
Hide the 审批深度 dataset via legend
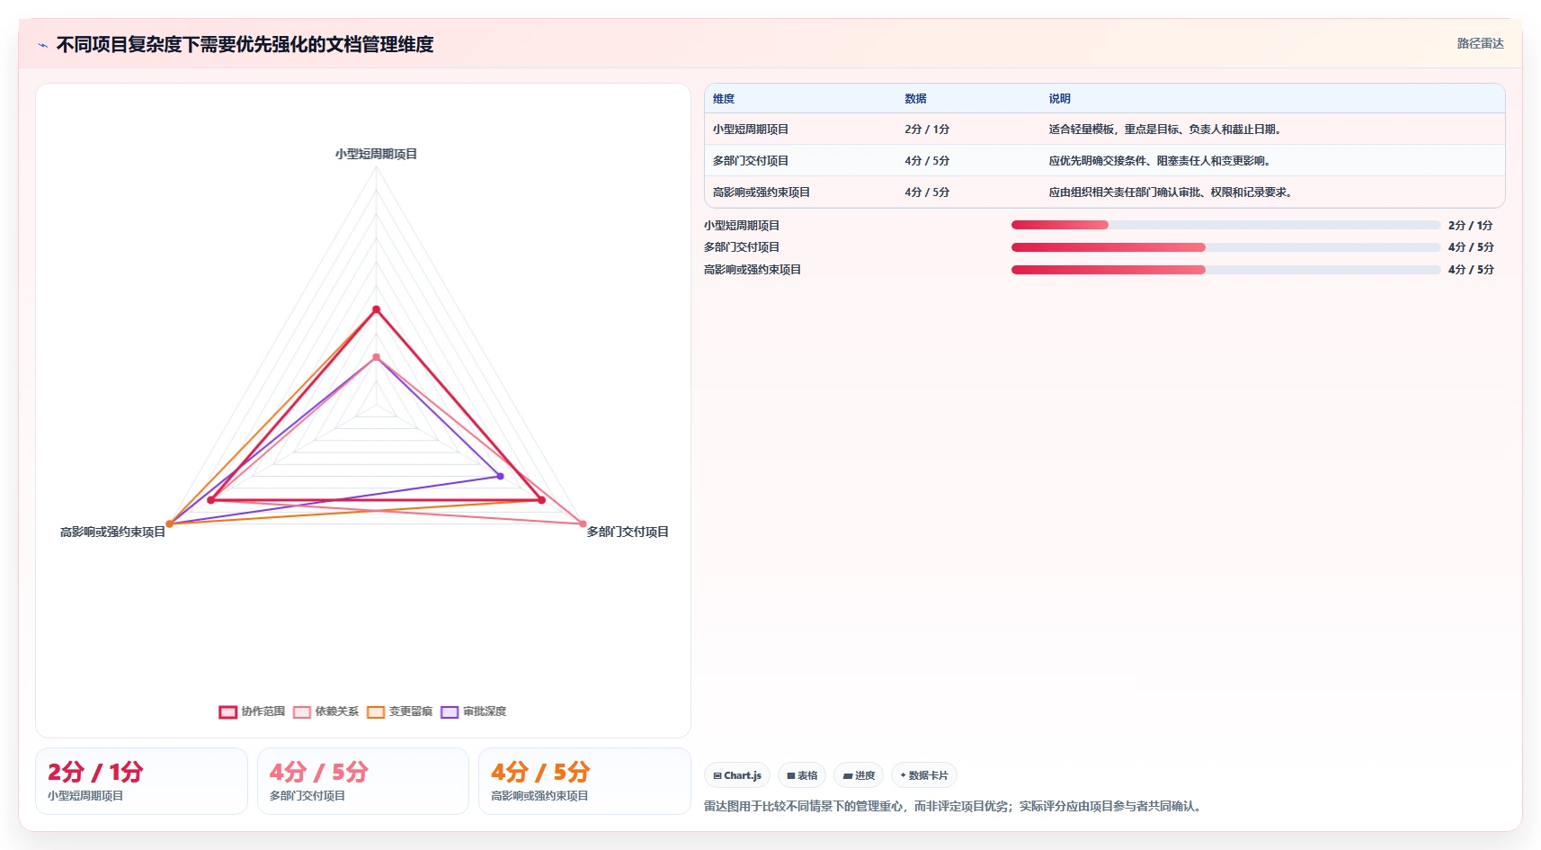473,711
